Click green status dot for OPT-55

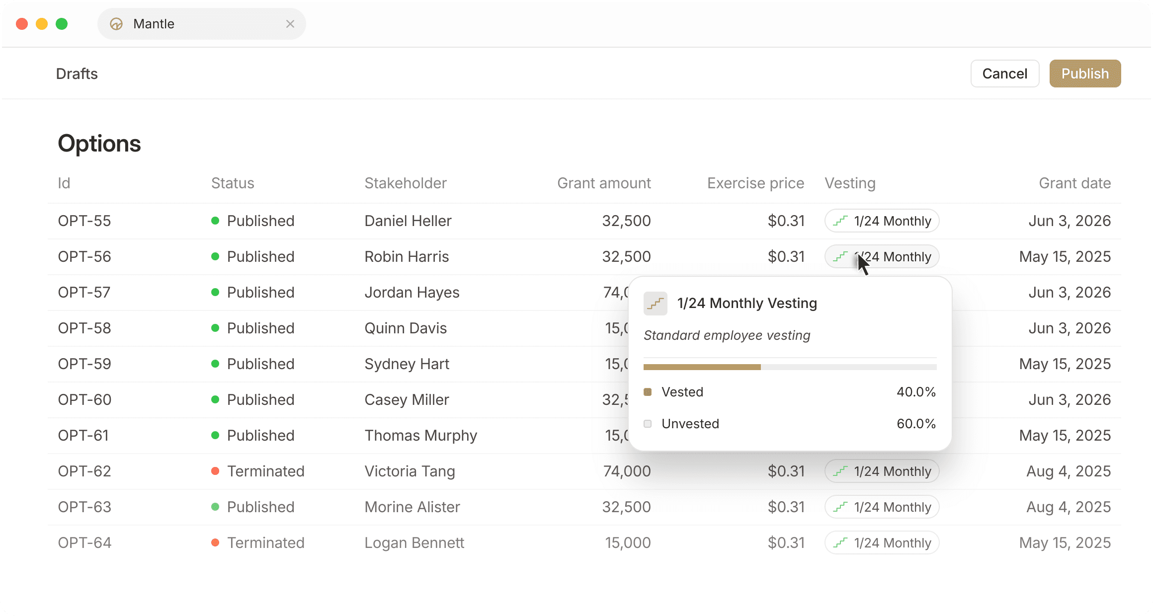point(215,221)
